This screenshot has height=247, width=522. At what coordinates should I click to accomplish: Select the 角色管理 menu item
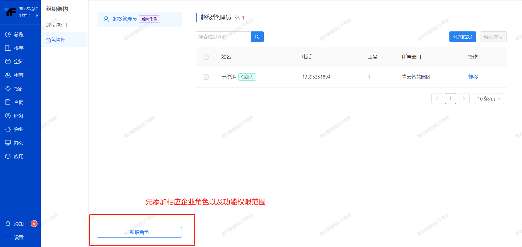56,40
